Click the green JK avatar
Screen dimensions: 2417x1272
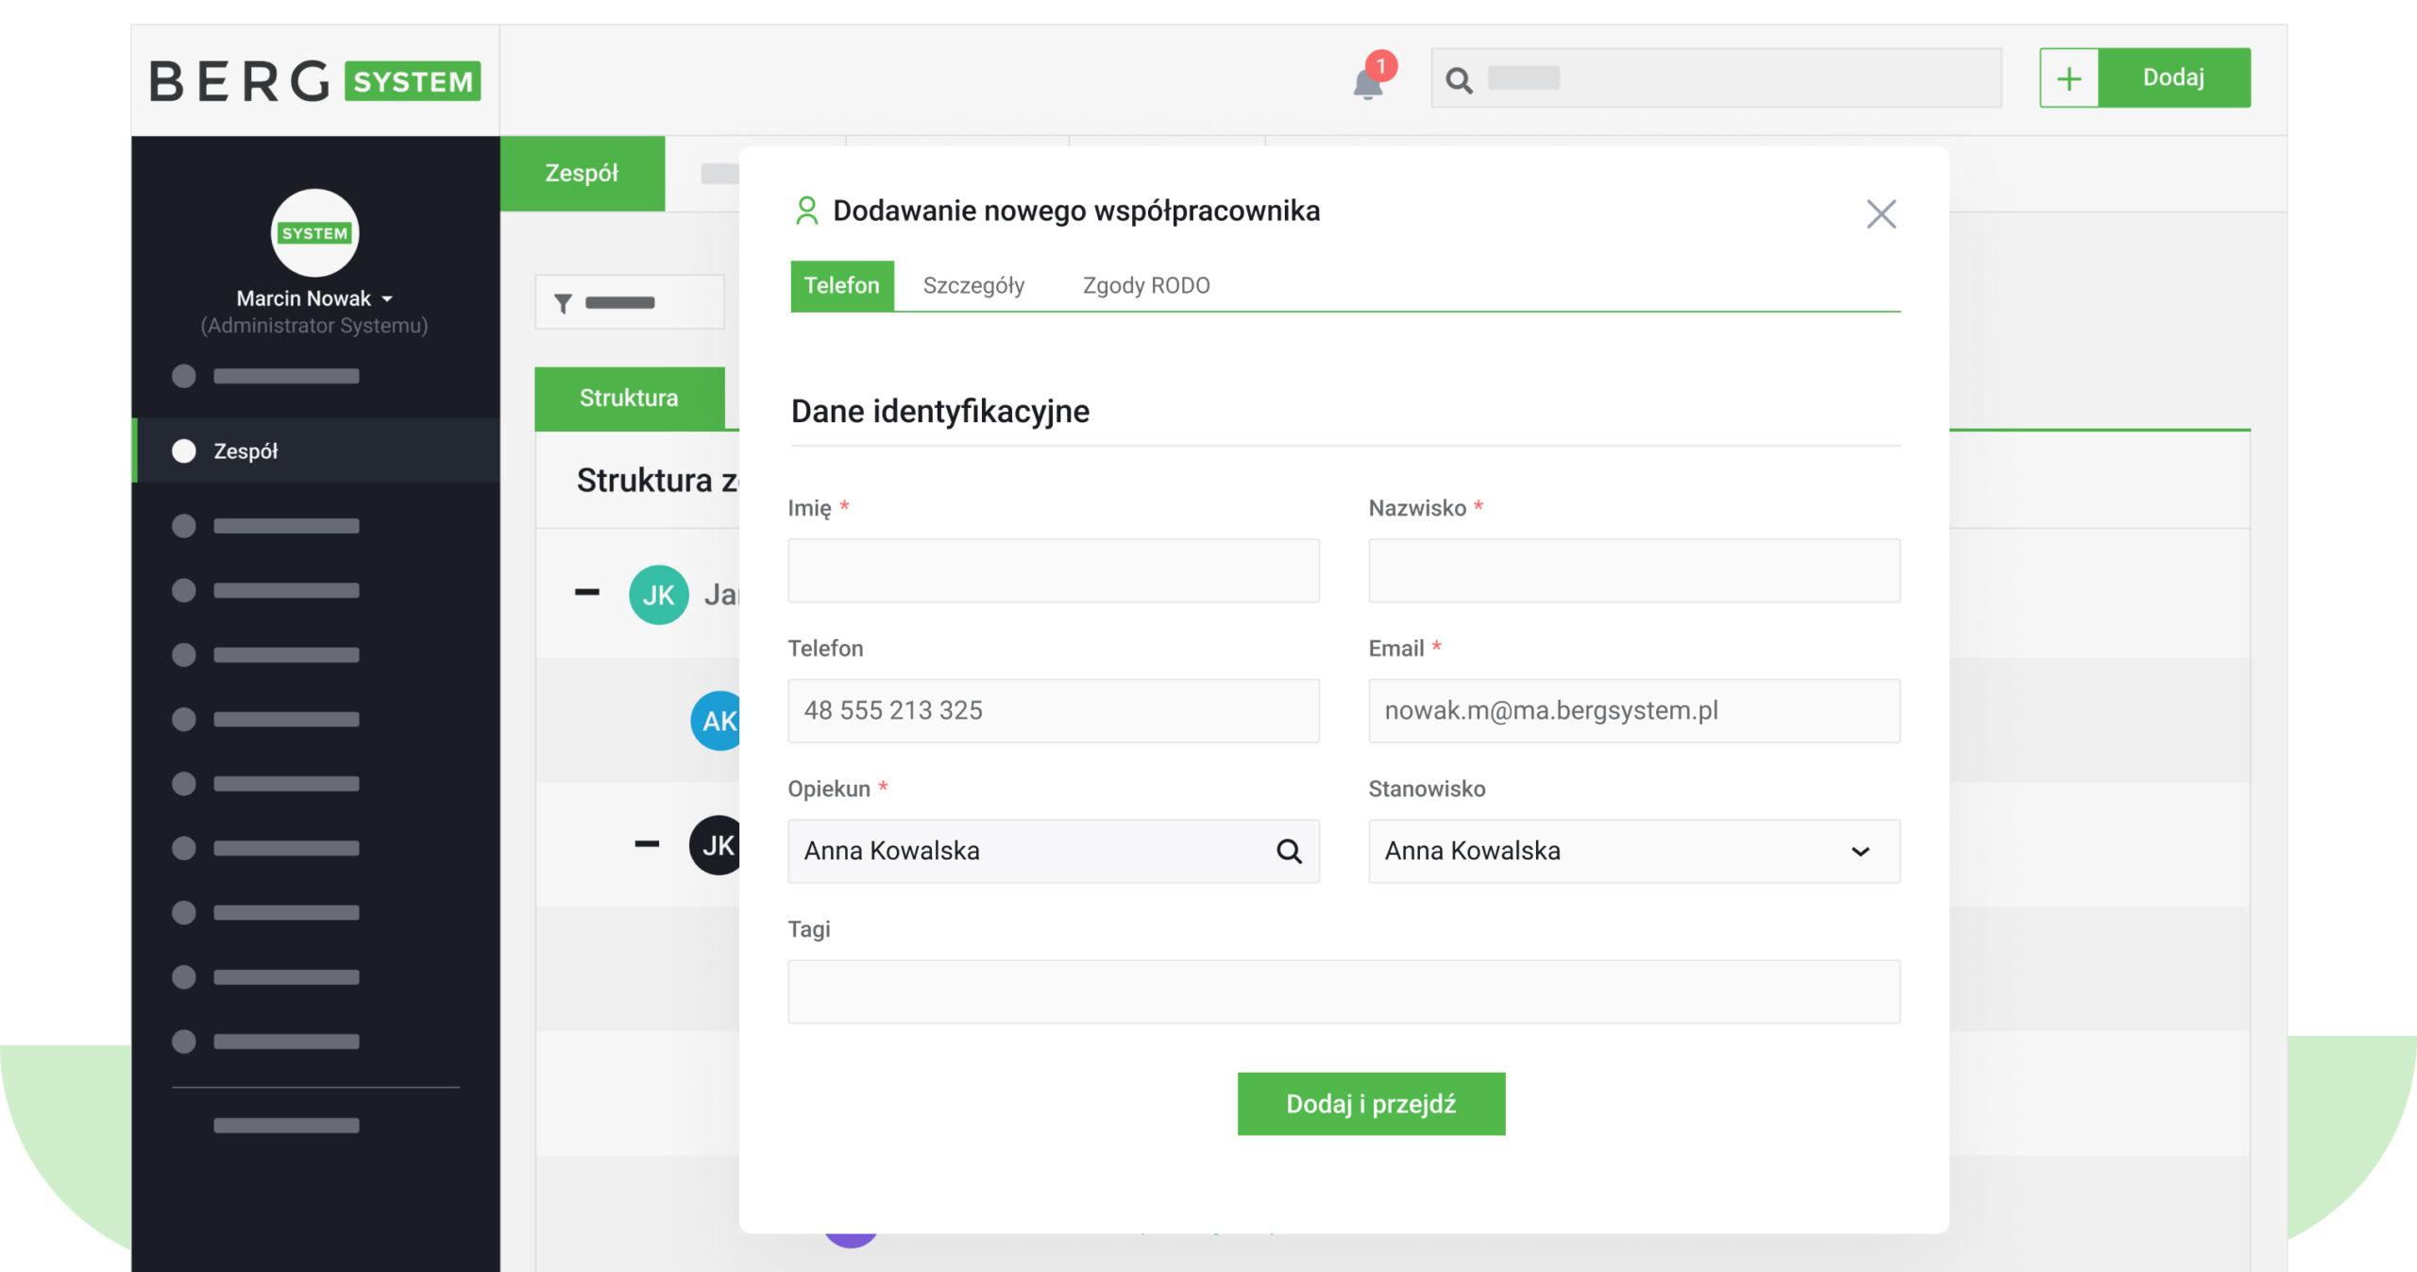(658, 594)
